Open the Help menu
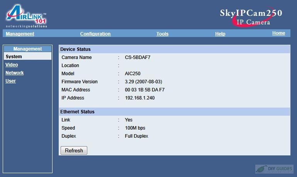Image resolution: width=297 pixels, height=177 pixels. coord(220,34)
